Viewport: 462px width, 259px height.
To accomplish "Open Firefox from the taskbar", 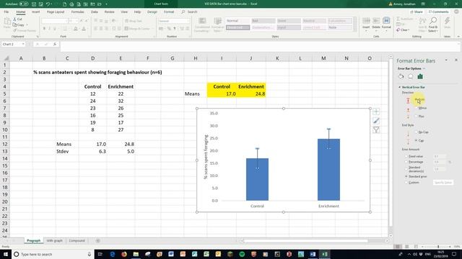I will point(124,254).
